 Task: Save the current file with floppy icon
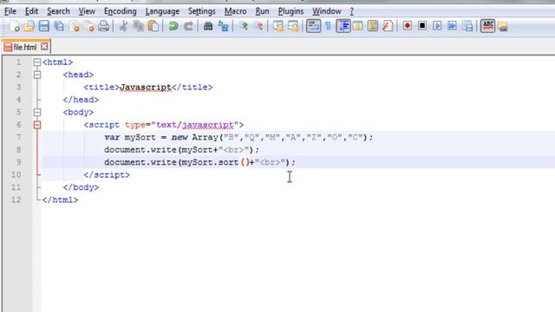coord(44,26)
